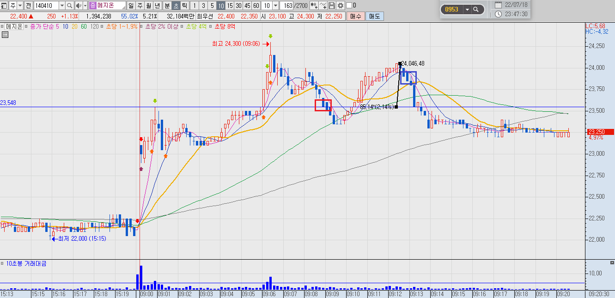Click the 매수 buy button

coord(355,16)
